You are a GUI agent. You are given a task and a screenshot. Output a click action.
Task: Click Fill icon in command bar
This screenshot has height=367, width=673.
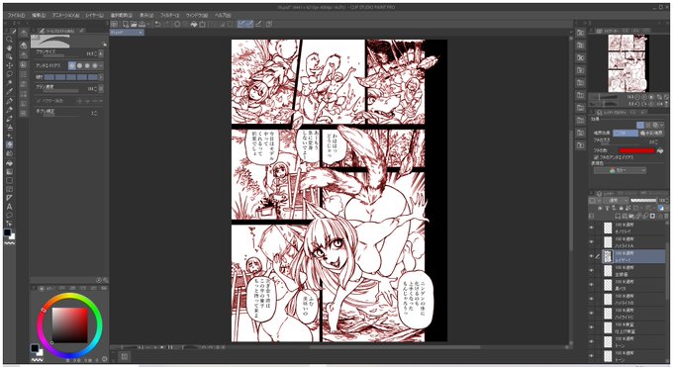tap(194, 24)
